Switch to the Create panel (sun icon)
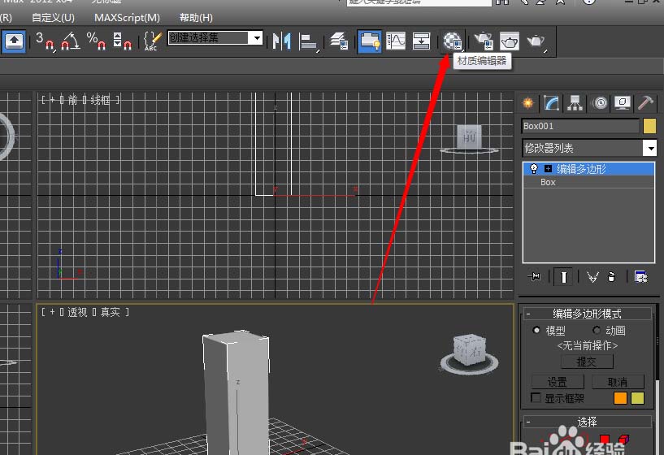This screenshot has height=455, width=664. [527, 103]
